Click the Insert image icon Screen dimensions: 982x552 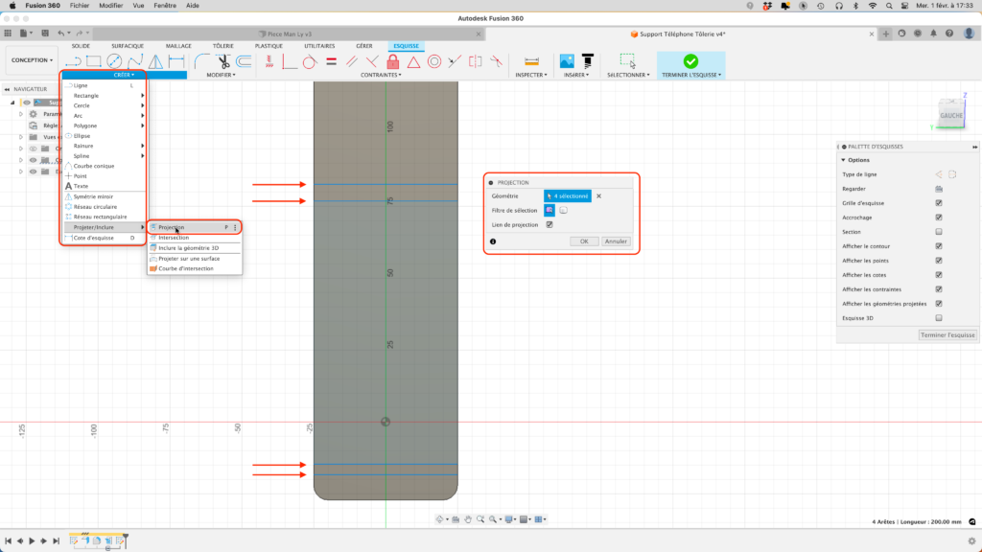click(567, 60)
